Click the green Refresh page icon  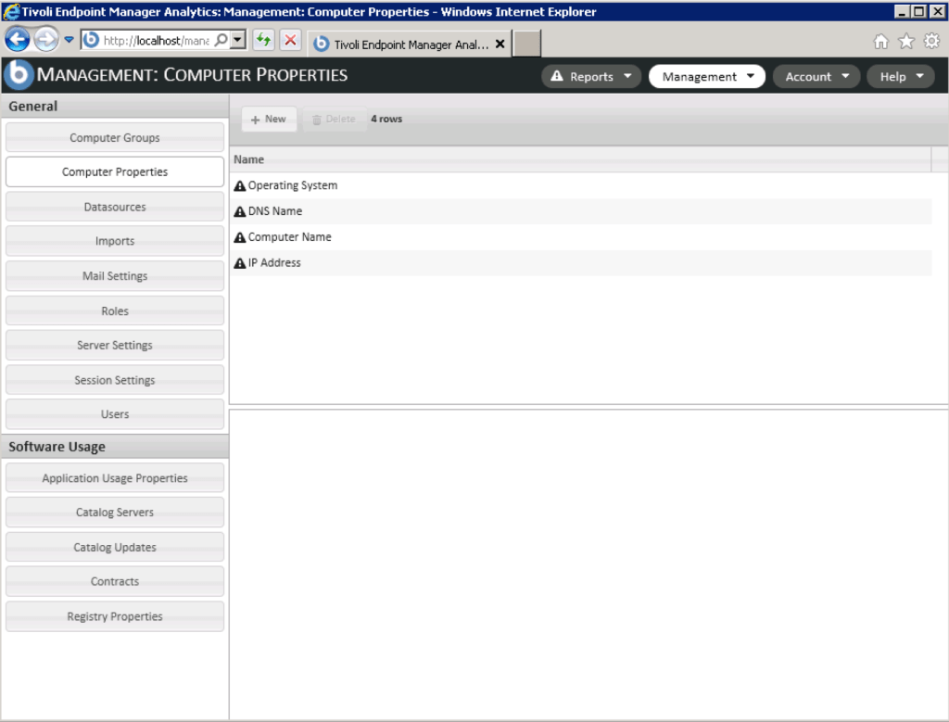(x=263, y=40)
